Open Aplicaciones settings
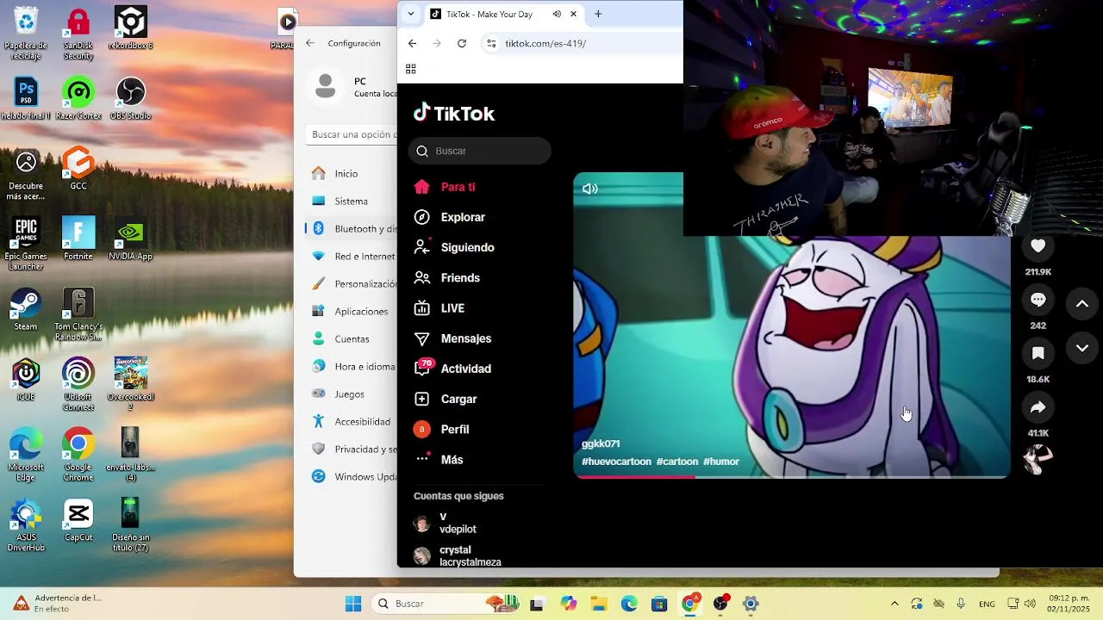The width and height of the screenshot is (1103, 620). [351, 311]
